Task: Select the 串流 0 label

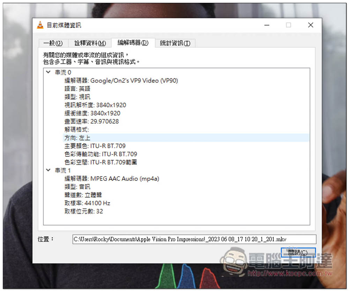Action: pyautogui.click(x=63, y=72)
